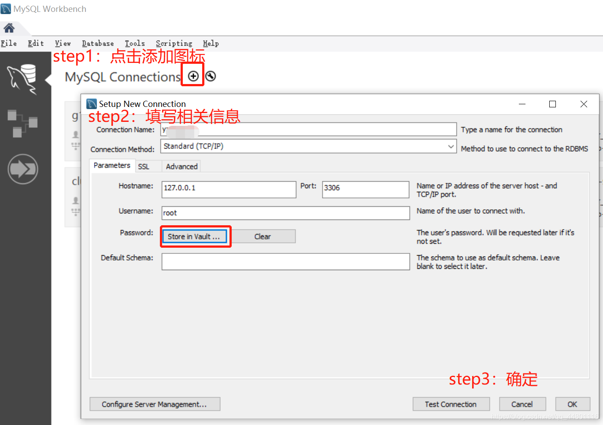Screen dimensions: 603x425
Task: Open the MySQL dolphin connections sidebar icon
Action: tap(23, 79)
